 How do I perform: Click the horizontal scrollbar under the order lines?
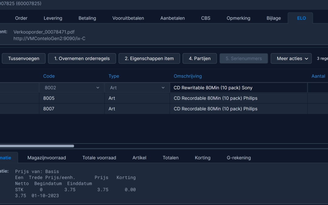click(37, 146)
